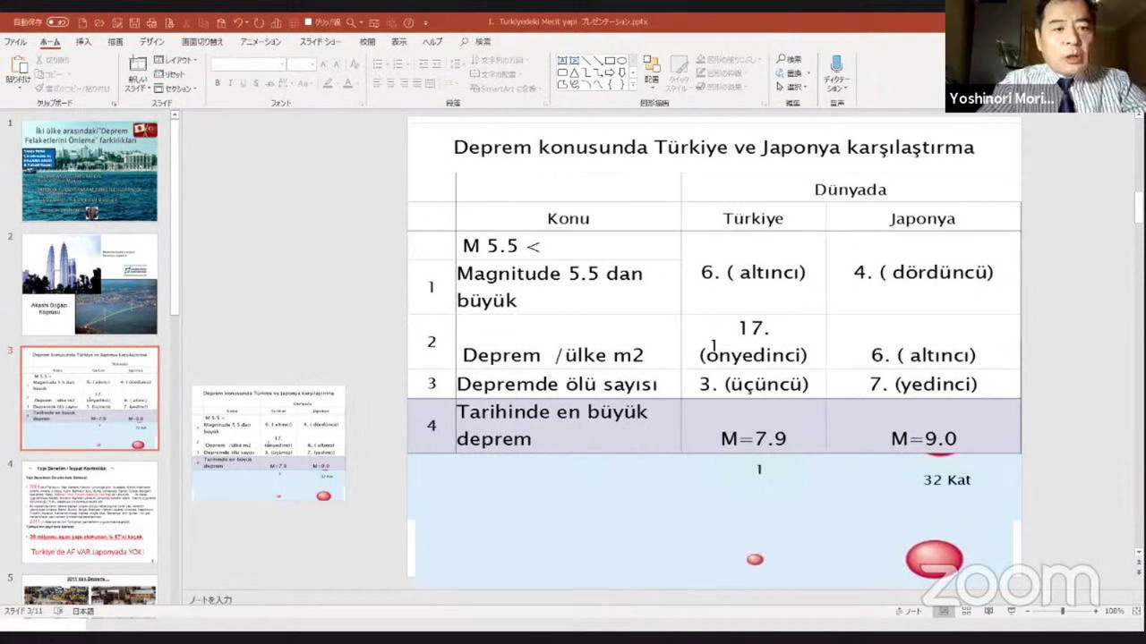Toggle the AutoSave (自動保存) switch

coord(57,22)
